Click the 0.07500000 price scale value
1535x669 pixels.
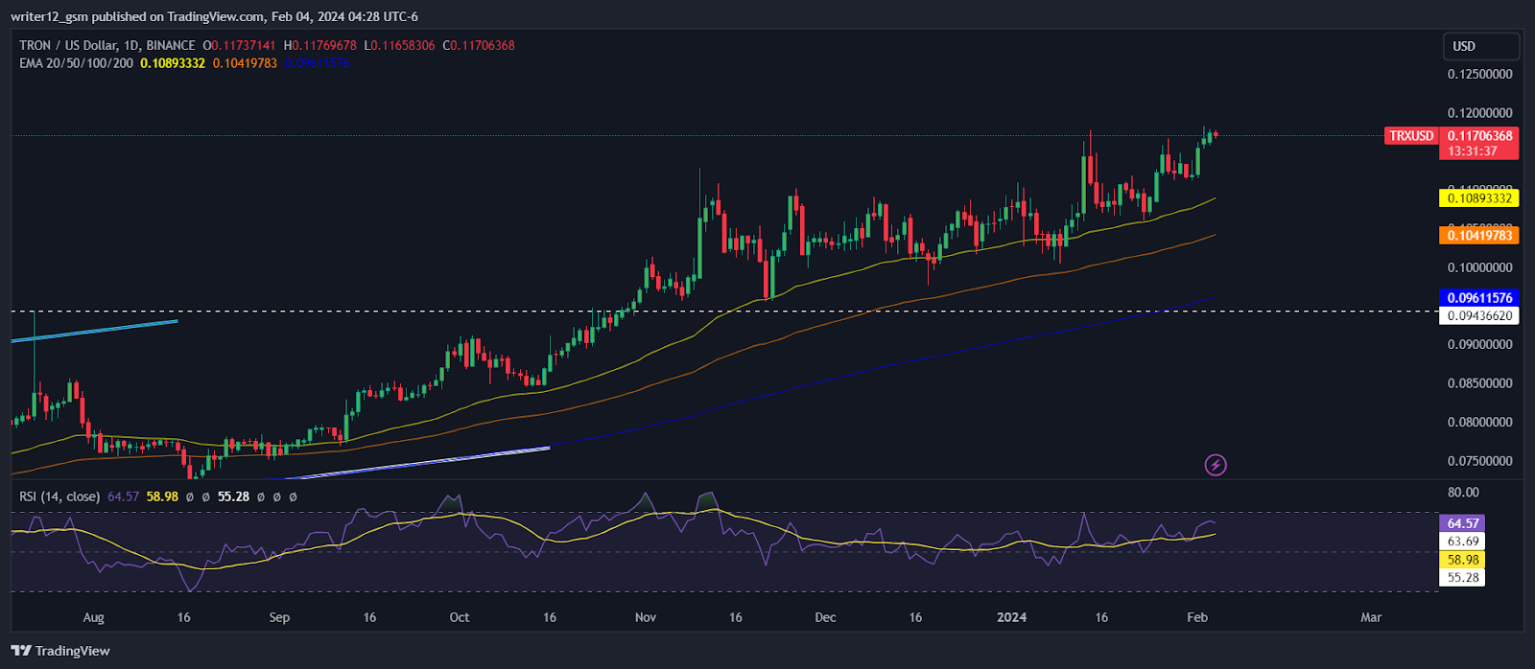click(x=1479, y=461)
